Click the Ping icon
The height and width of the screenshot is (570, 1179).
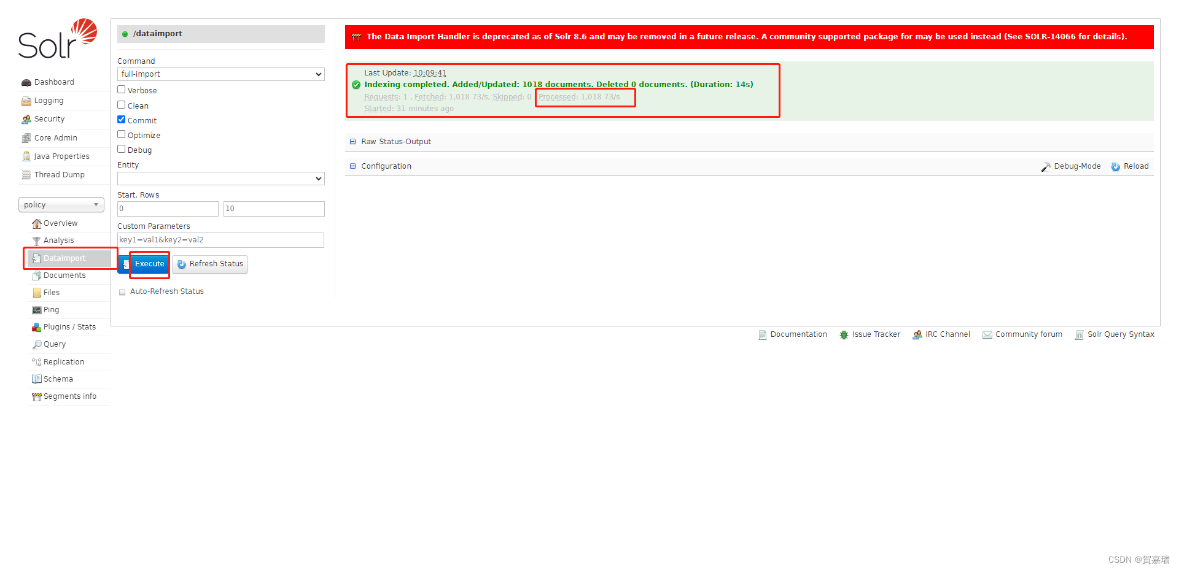37,310
